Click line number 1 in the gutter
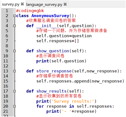The height and width of the screenshot is (117, 126). click(x=7, y=11)
